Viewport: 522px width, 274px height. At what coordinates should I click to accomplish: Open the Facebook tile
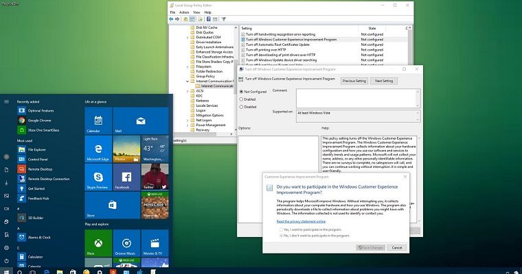(x=126, y=177)
